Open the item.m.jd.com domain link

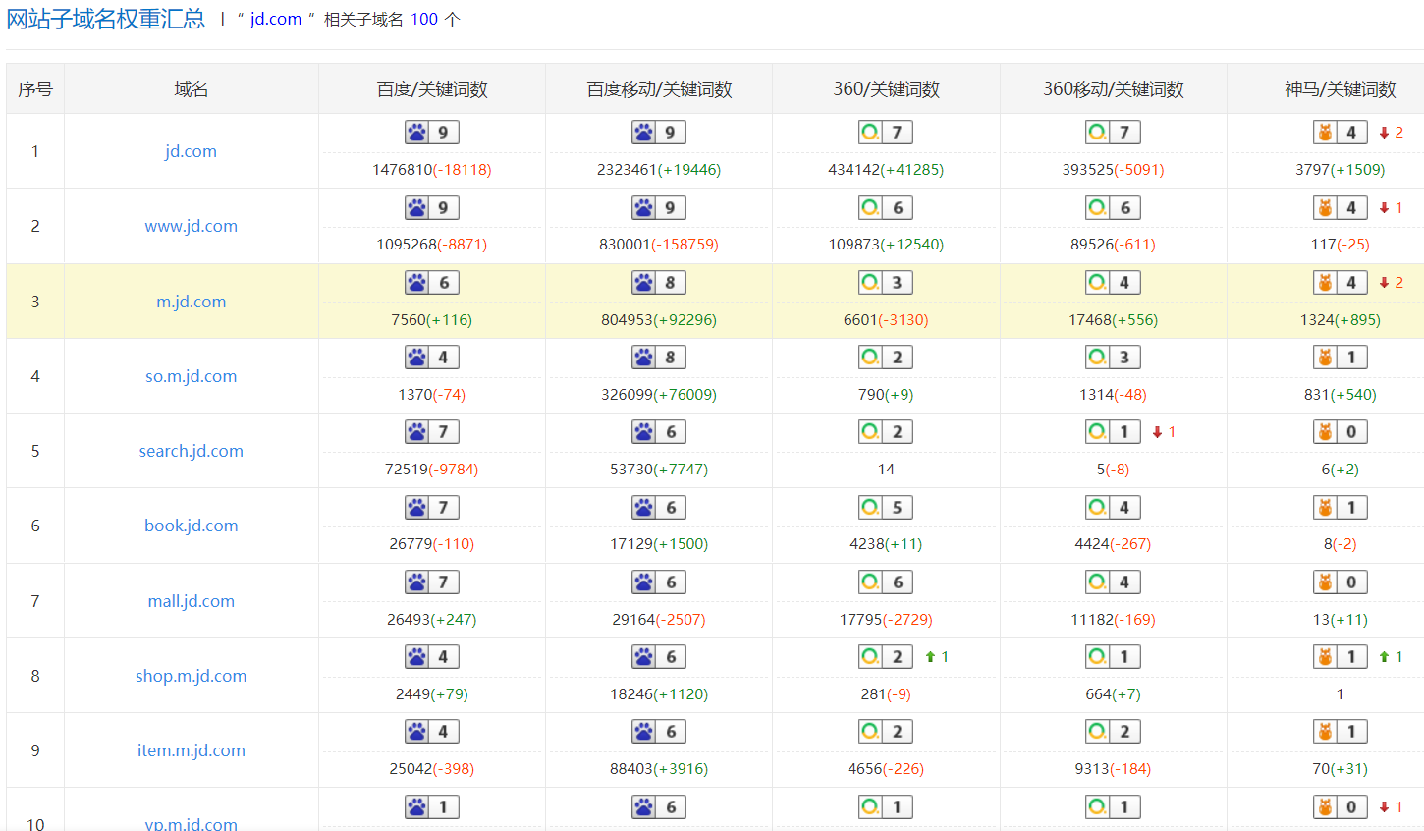[191, 750]
